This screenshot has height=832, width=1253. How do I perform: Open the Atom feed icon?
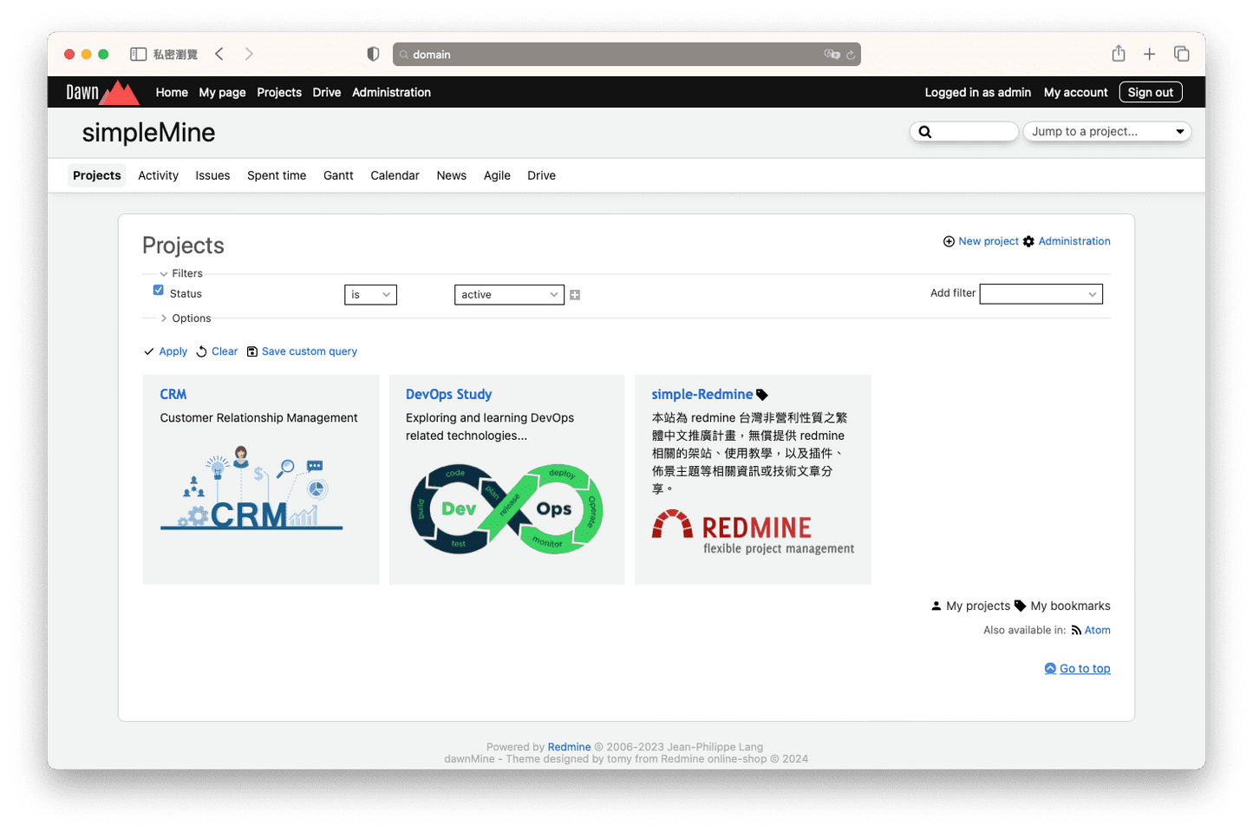point(1076,630)
